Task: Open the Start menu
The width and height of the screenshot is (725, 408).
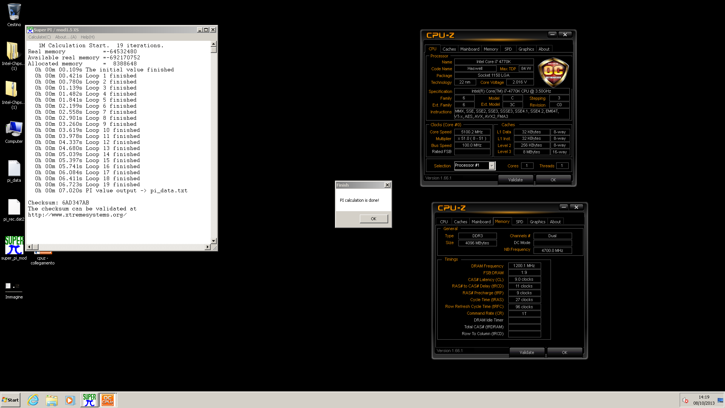Action: [x=10, y=400]
